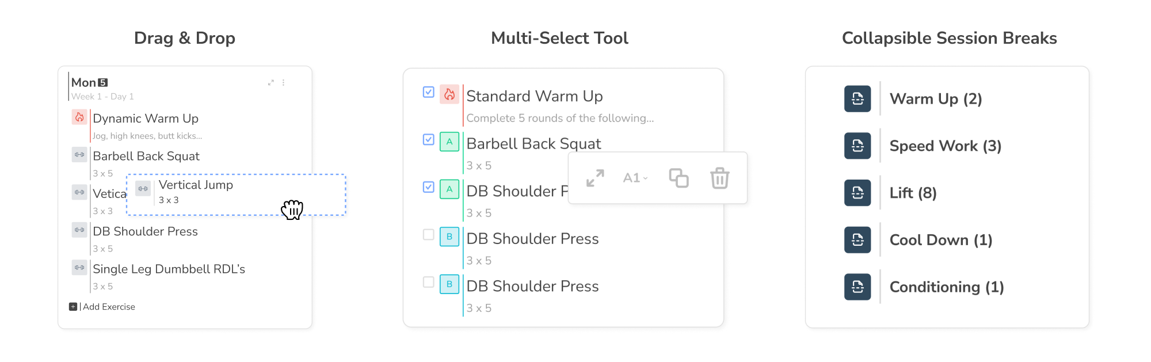Expand the Cool Down (1) session section
The image size is (1151, 362).
coord(940,241)
